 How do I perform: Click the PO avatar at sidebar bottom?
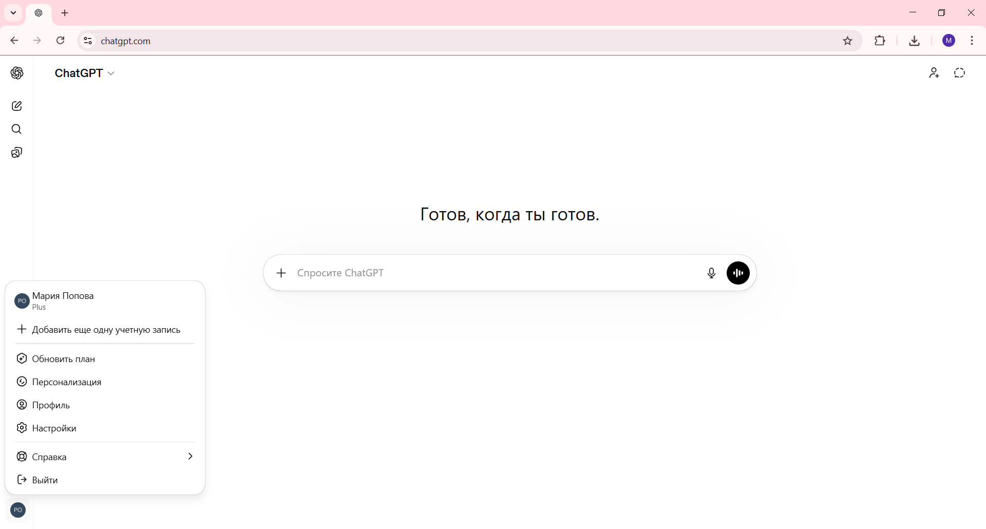[18, 510]
